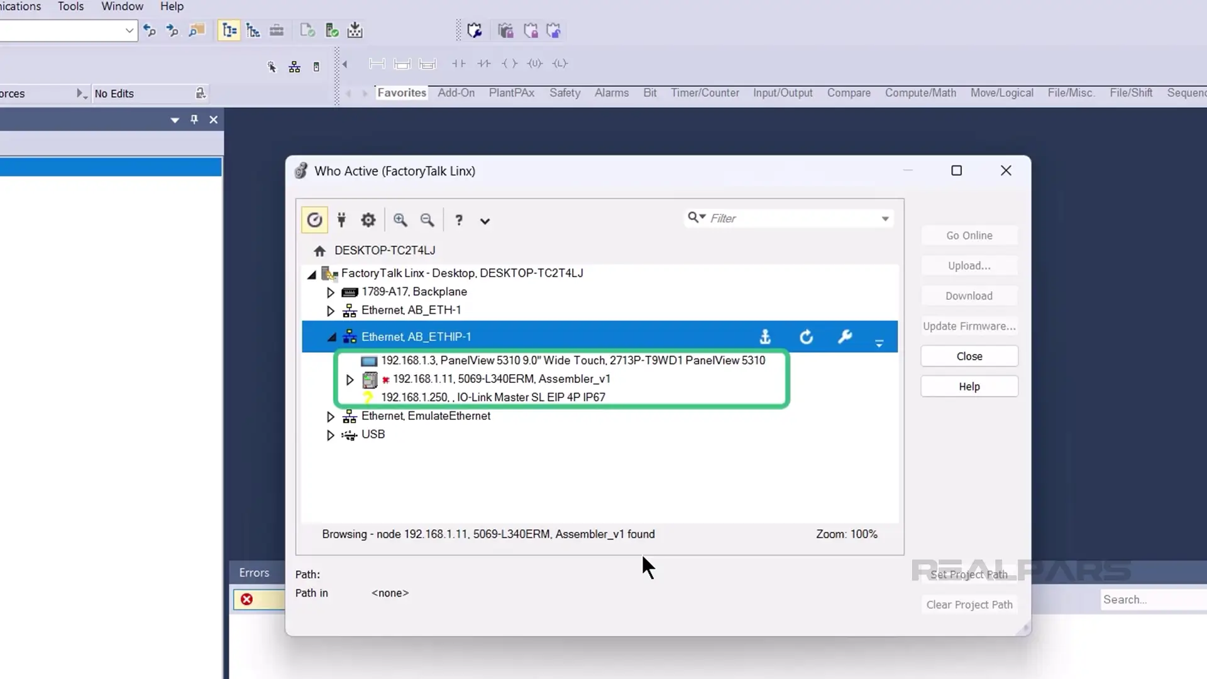The height and width of the screenshot is (679, 1207).
Task: Click the wrench icon on AB_ETHIP-1 row
Action: pos(845,336)
